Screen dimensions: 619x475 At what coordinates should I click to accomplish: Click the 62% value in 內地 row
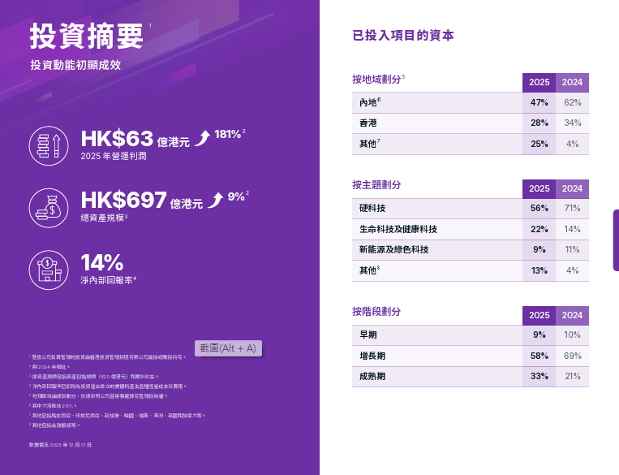point(572,102)
